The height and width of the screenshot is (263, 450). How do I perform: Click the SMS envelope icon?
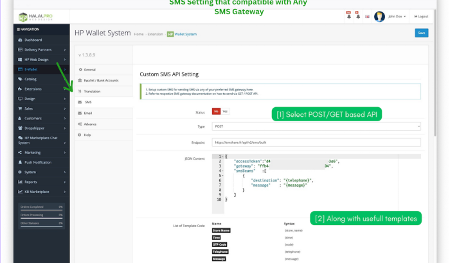pos(80,102)
